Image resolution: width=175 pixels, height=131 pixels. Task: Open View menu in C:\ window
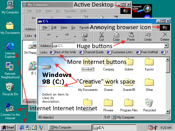click(x=64, y=28)
